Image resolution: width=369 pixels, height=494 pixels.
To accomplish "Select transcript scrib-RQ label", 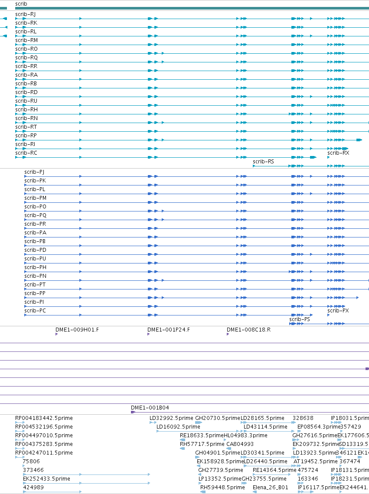I will (x=26, y=57).
